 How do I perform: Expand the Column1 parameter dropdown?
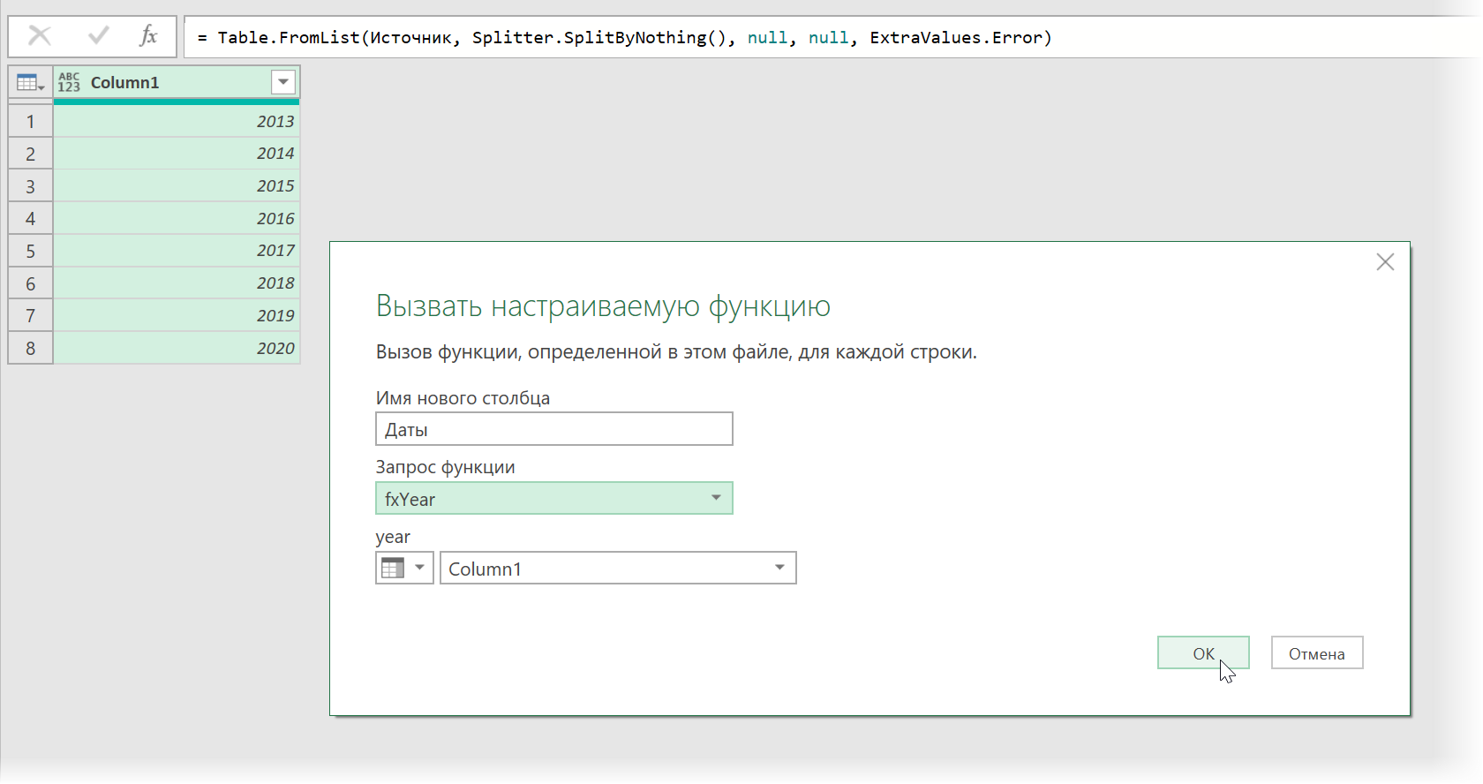pyautogui.click(x=618, y=568)
